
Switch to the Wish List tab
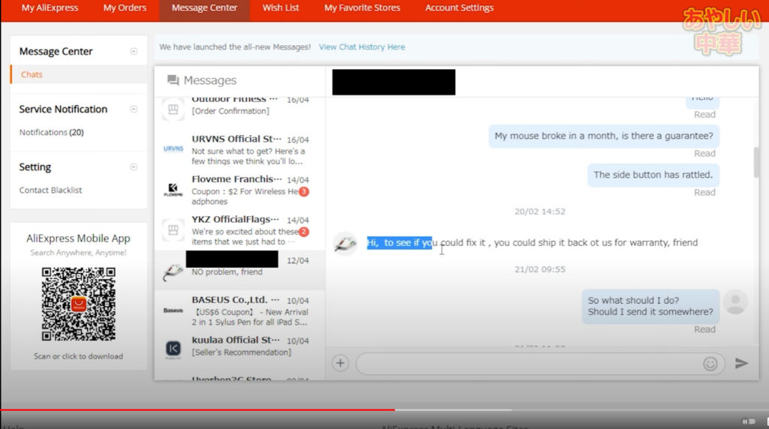(281, 8)
